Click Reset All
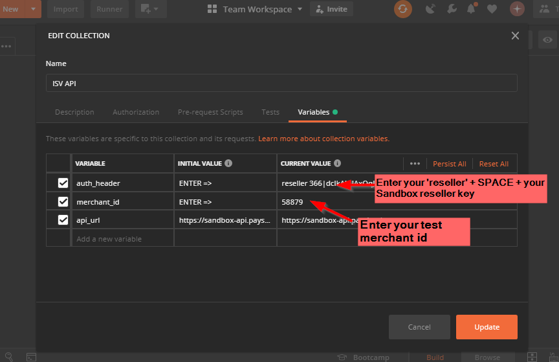This screenshot has width=559, height=362. click(x=494, y=164)
